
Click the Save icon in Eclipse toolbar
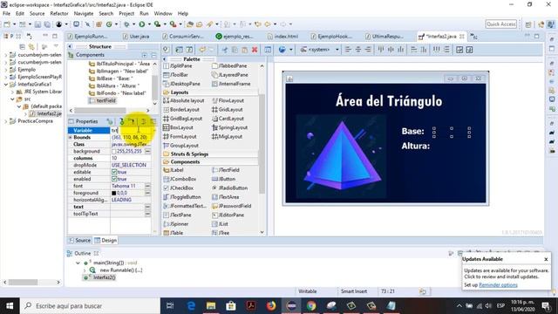pos(37,24)
